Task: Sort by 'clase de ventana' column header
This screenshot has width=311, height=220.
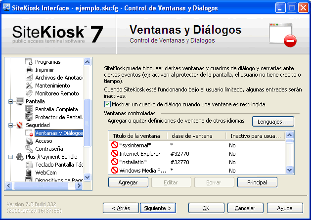Action: tap(195, 135)
